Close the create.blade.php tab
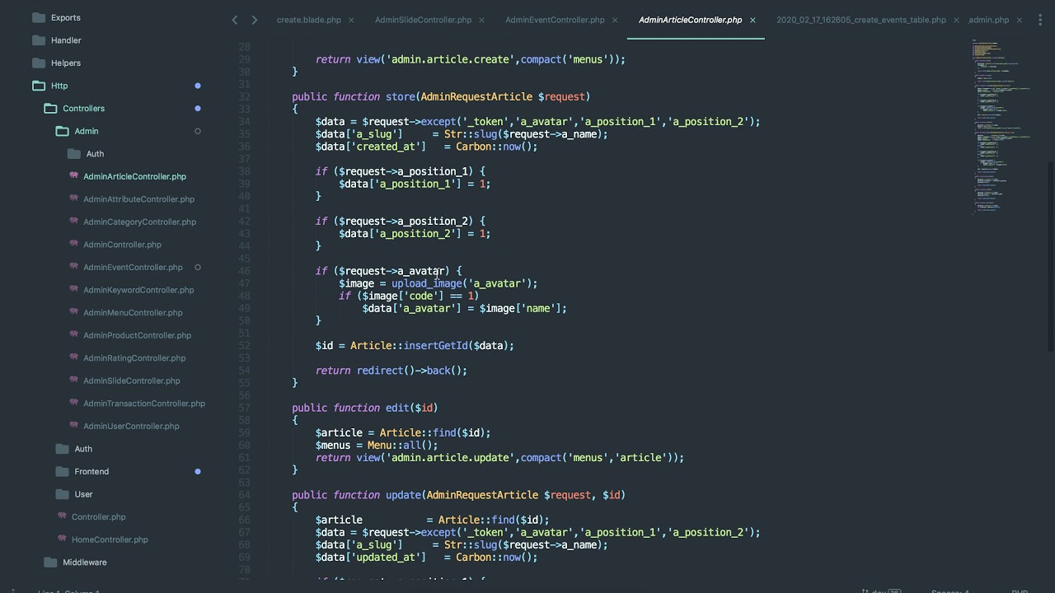Image resolution: width=1055 pixels, height=593 pixels. 351,20
